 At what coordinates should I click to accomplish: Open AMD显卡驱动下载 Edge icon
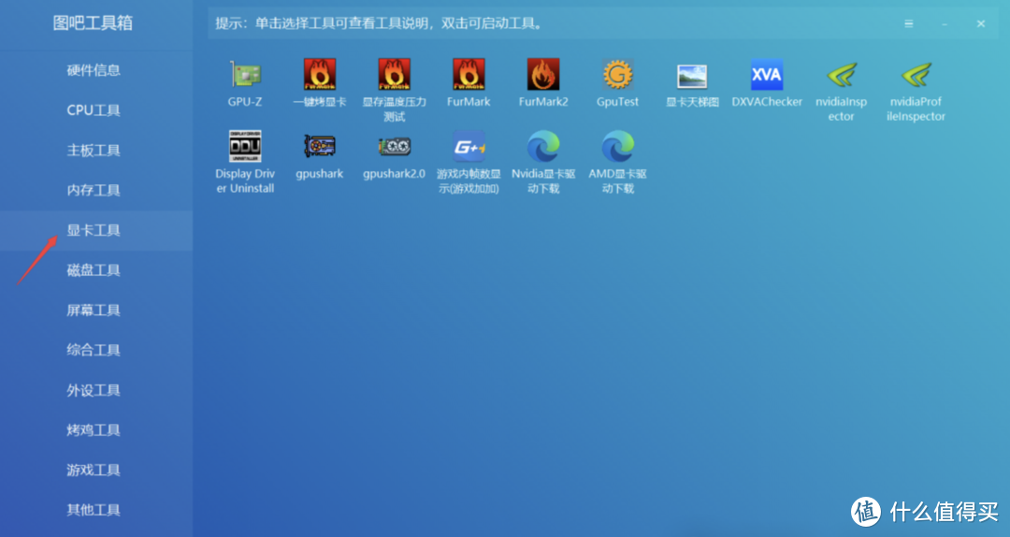point(618,146)
